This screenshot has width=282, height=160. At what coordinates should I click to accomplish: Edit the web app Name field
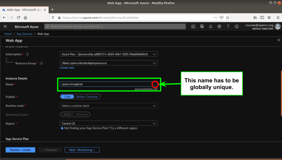click(x=109, y=84)
